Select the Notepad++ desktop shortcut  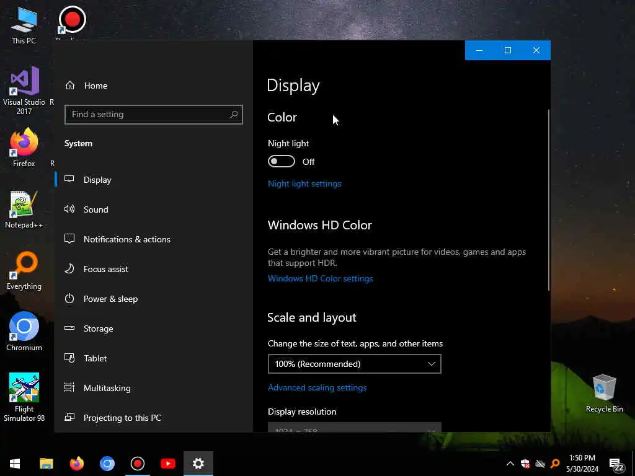coord(24,209)
